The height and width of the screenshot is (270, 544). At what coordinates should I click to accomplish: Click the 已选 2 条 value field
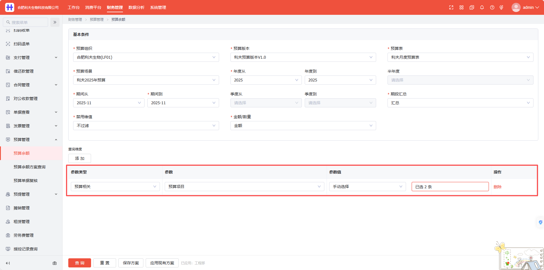point(450,187)
